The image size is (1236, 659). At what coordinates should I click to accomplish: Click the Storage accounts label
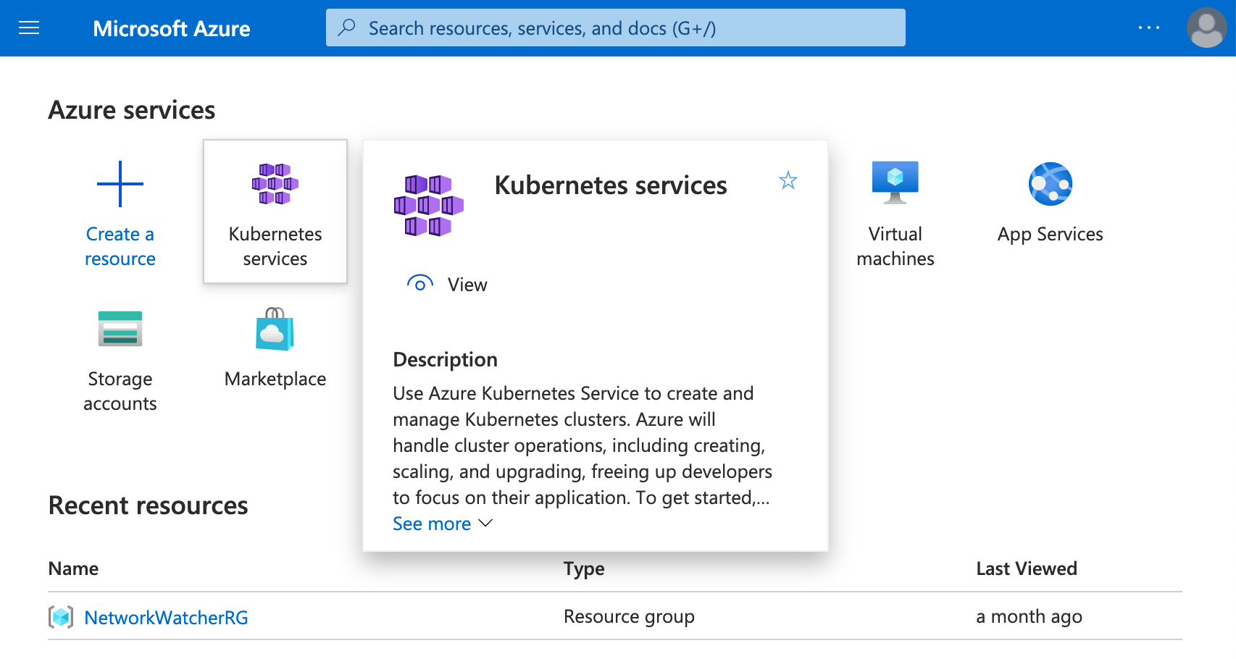click(x=120, y=391)
